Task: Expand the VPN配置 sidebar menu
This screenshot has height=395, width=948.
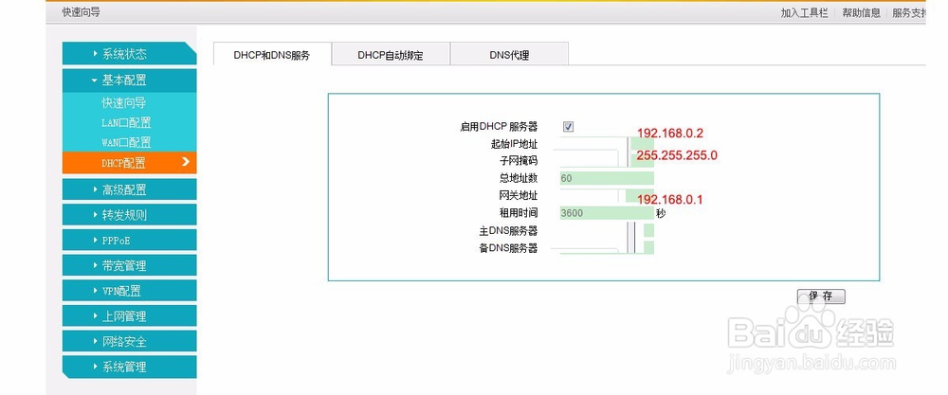Action: [129, 291]
